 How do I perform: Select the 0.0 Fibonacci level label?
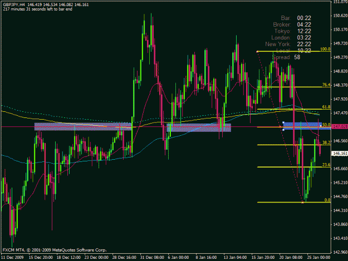pyautogui.click(x=327, y=200)
